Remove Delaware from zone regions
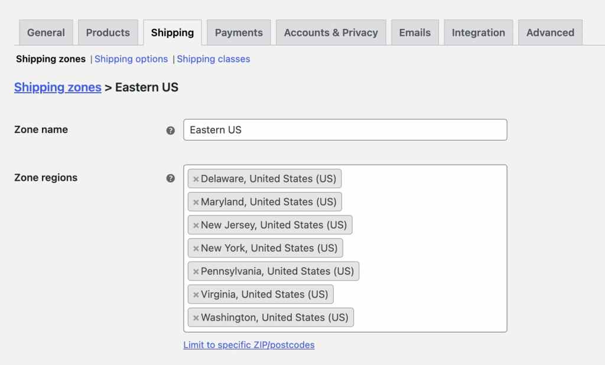The image size is (605, 365). coord(196,179)
